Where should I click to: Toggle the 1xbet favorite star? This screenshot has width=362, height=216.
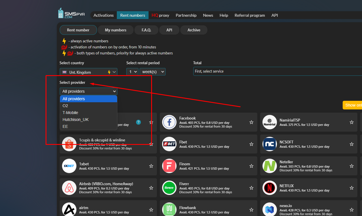point(151,166)
